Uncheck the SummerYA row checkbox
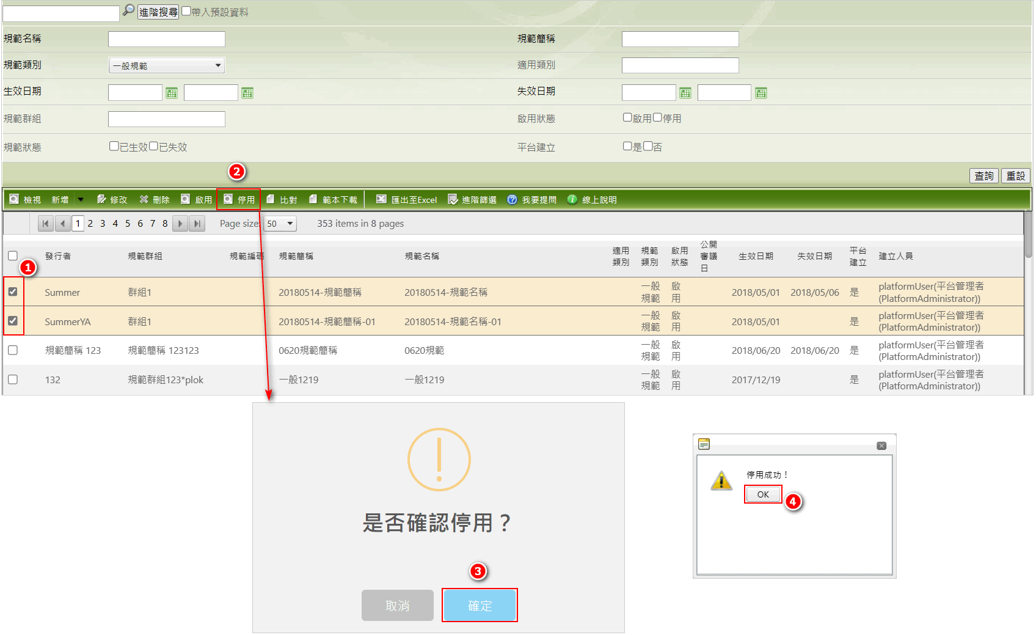 click(x=13, y=321)
